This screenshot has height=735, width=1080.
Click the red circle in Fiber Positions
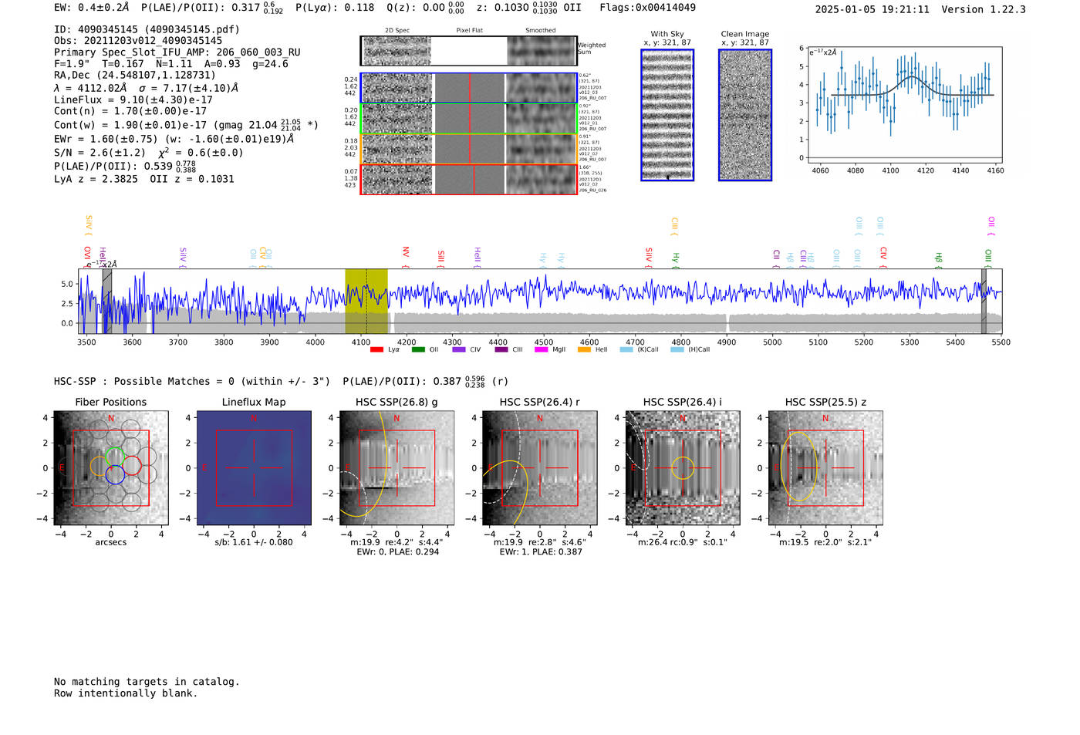[132, 465]
